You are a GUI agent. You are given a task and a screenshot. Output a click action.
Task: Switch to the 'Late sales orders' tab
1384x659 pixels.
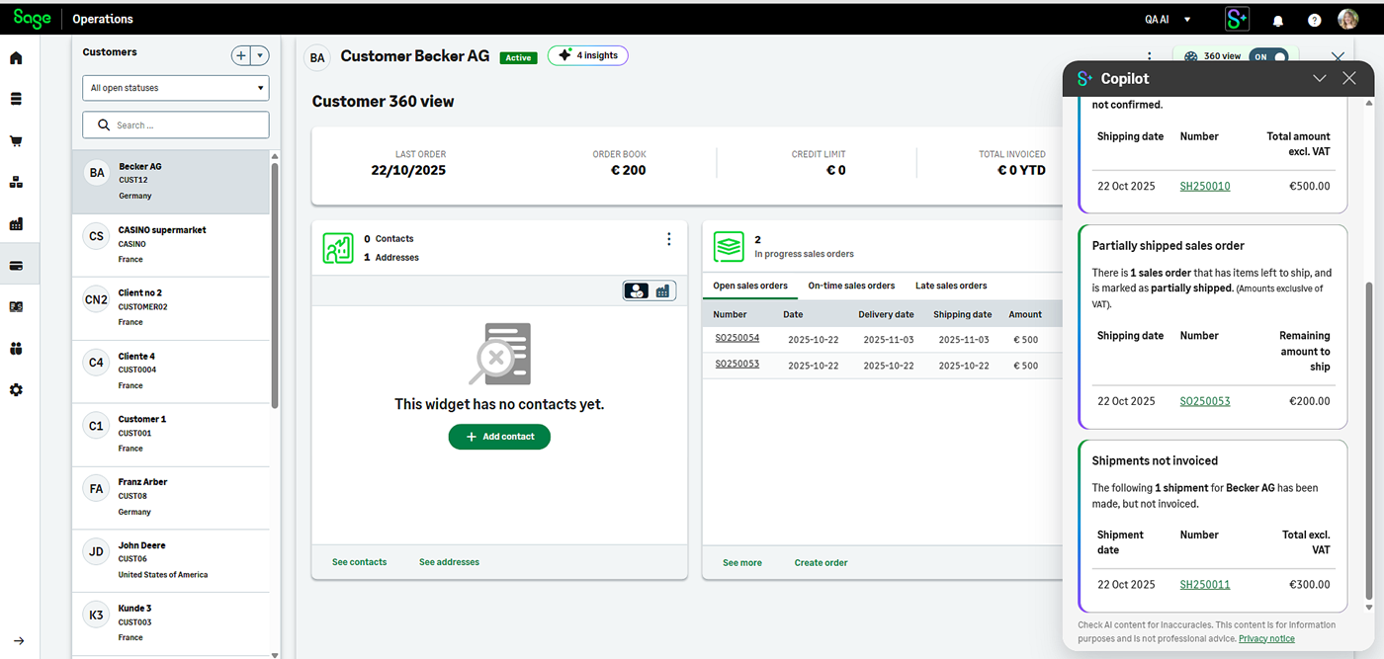coord(950,286)
